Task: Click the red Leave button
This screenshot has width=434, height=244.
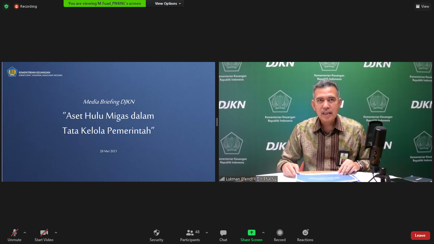Action: tap(420, 235)
